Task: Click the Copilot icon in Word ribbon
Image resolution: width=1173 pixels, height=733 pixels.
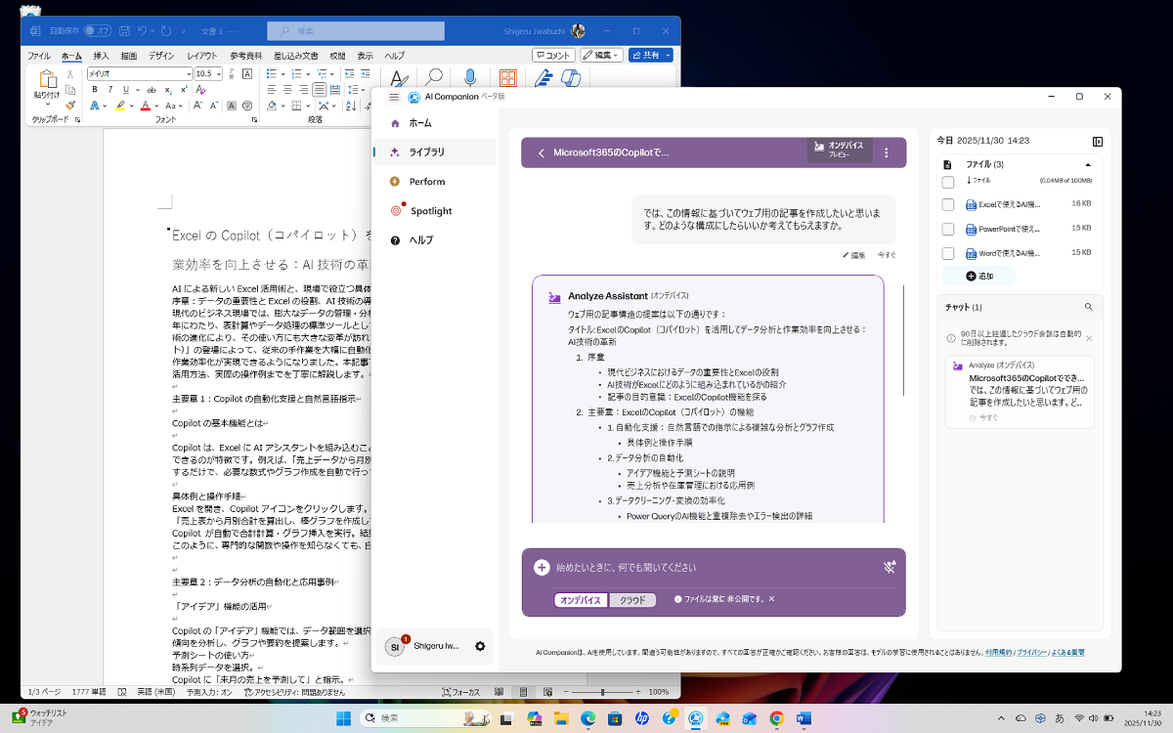Action: [x=571, y=77]
